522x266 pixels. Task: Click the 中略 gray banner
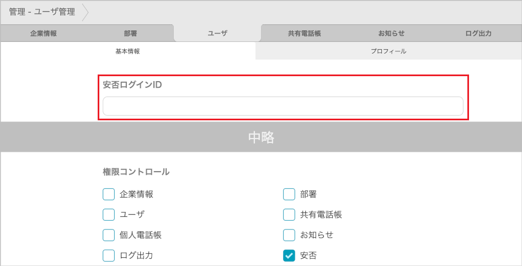(x=261, y=137)
